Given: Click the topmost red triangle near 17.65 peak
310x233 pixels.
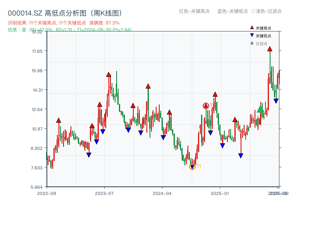Looking at the screenshot, I should (x=270, y=49).
